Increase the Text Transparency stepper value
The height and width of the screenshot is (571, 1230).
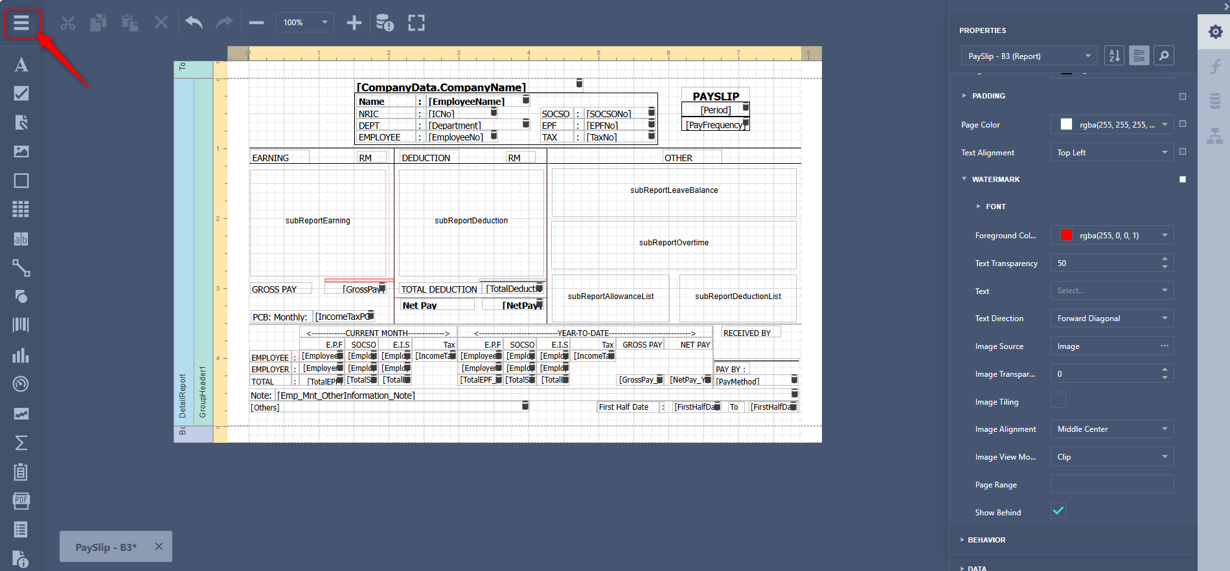pos(1165,259)
